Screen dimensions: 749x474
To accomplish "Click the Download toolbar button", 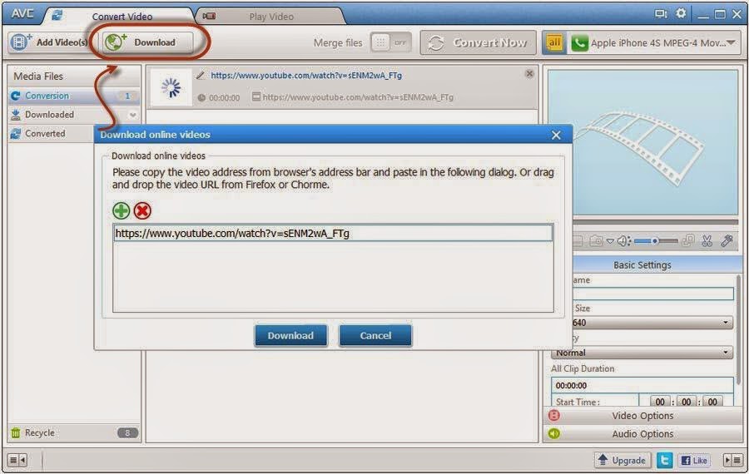I will click(147, 42).
